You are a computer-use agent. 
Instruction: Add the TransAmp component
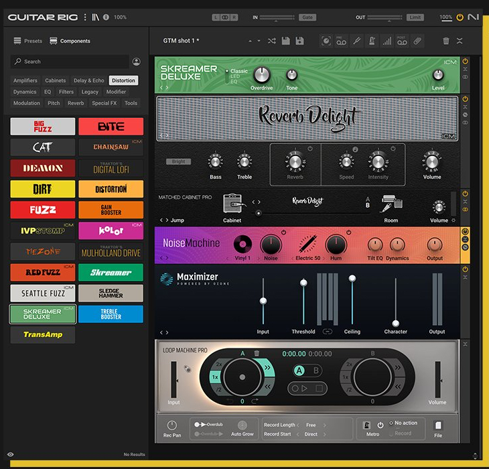coord(43,334)
